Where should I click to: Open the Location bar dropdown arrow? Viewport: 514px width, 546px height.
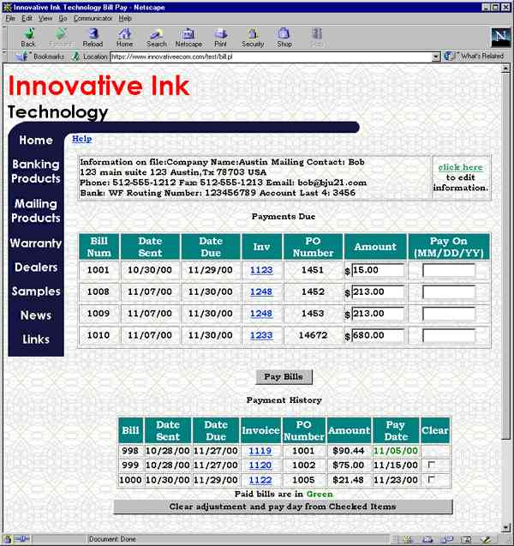point(436,57)
